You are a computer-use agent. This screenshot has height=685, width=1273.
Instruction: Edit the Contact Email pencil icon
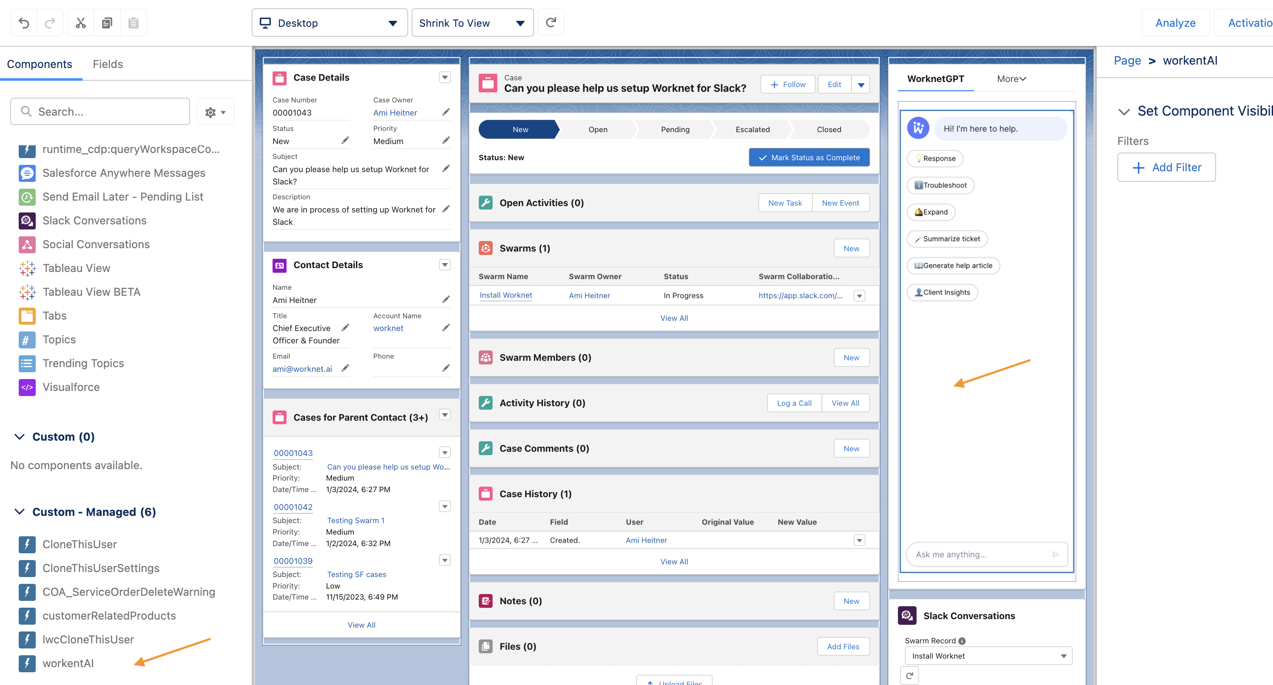(x=345, y=368)
